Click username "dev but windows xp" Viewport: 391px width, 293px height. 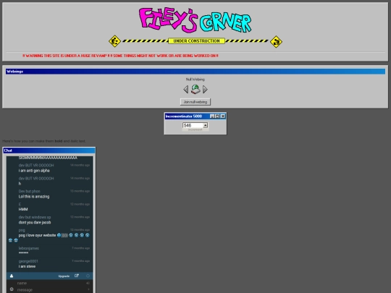coord(35,217)
